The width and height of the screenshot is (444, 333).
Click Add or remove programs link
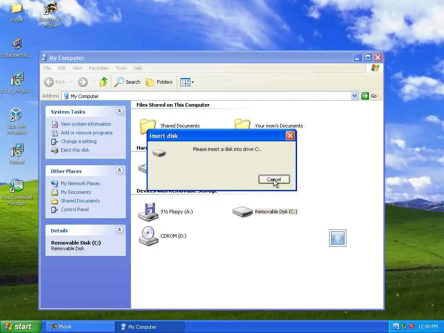pyautogui.click(x=86, y=133)
